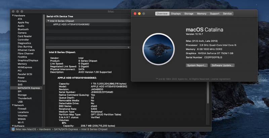Click the split pane divider handle
This screenshot has height=138, width=269.
click(x=128, y=47)
